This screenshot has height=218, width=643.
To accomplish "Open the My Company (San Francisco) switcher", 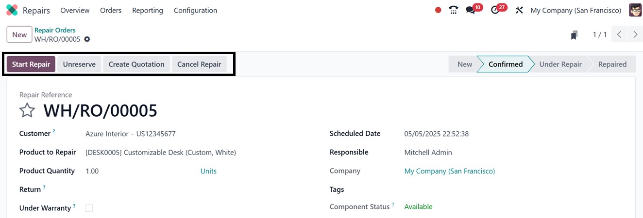I will click(x=575, y=10).
